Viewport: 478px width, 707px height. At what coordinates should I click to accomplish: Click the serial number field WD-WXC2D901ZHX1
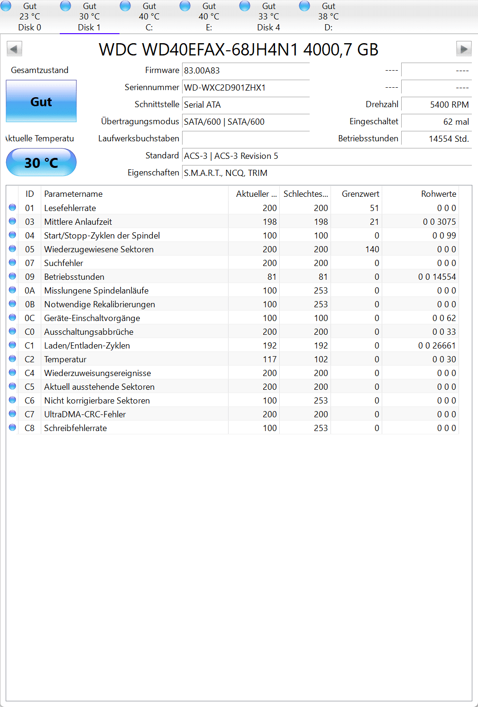click(246, 88)
